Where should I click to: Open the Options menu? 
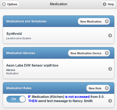click(10, 4)
